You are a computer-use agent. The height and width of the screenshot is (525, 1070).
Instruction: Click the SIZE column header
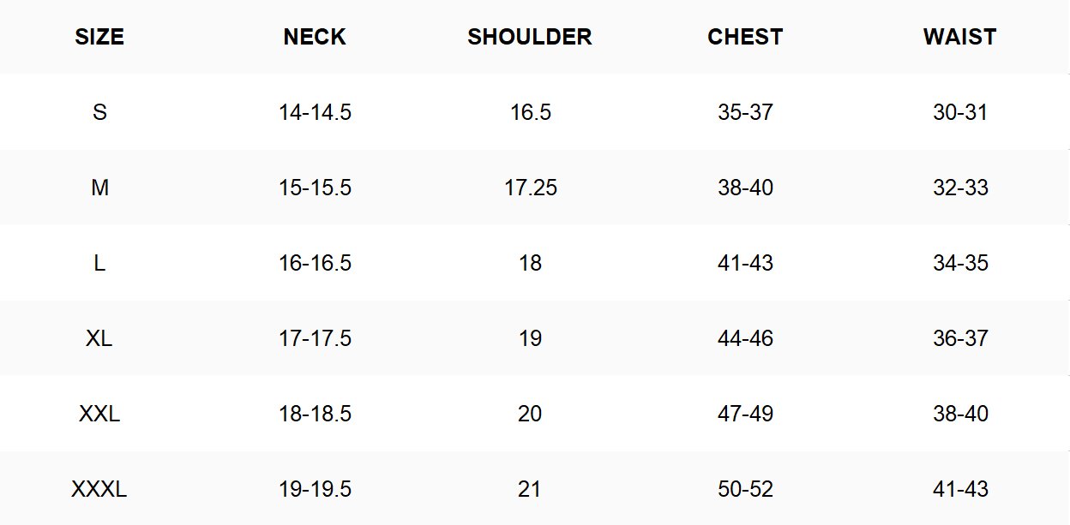(99, 37)
